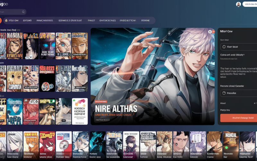This screenshot has width=257, height=161.
Task: Click the white circular icon on the featured banner's top-right
Action: tap(210, 32)
